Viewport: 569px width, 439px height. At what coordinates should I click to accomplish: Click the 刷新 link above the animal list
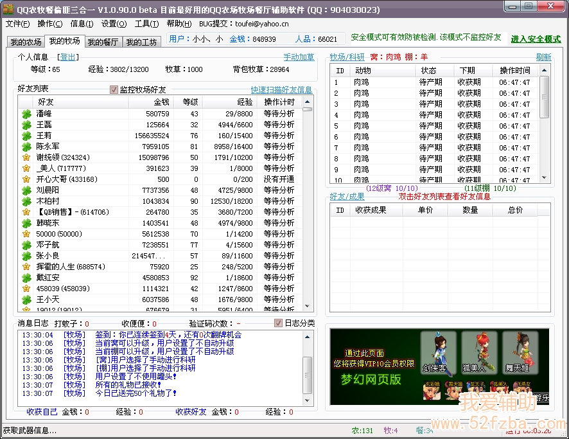[x=543, y=57]
